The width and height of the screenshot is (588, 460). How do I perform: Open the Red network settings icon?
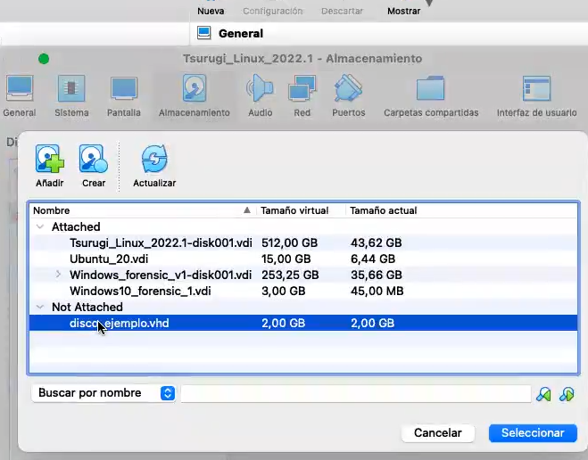pyautogui.click(x=302, y=88)
